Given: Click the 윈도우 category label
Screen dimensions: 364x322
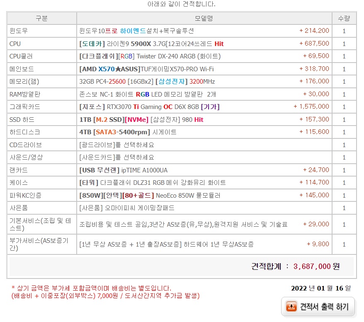Looking at the screenshot, I should pyautogui.click(x=19, y=31).
